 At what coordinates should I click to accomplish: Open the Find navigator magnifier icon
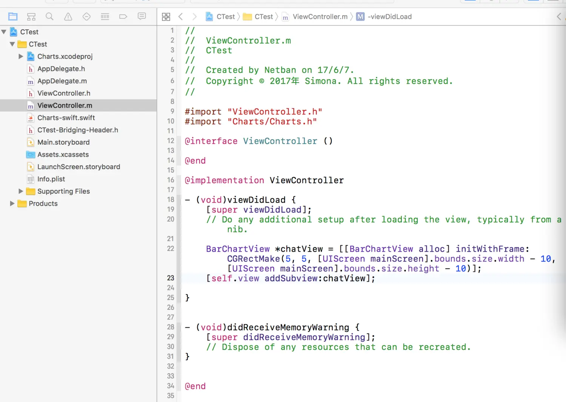[x=49, y=17]
